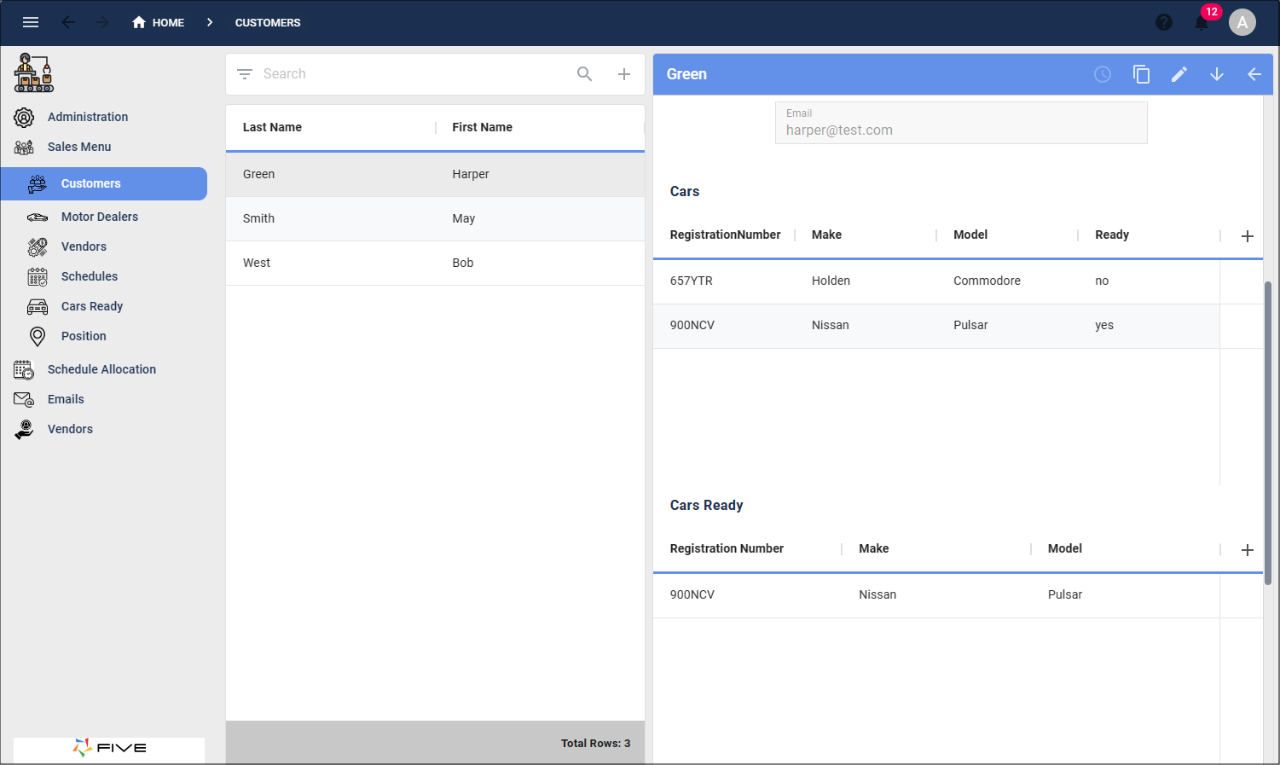Select the West customer row
Screen dimensions: 1280x765
[435, 264]
